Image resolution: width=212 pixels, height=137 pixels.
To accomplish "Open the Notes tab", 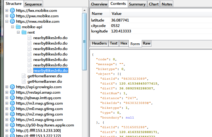I will point(167,4).
